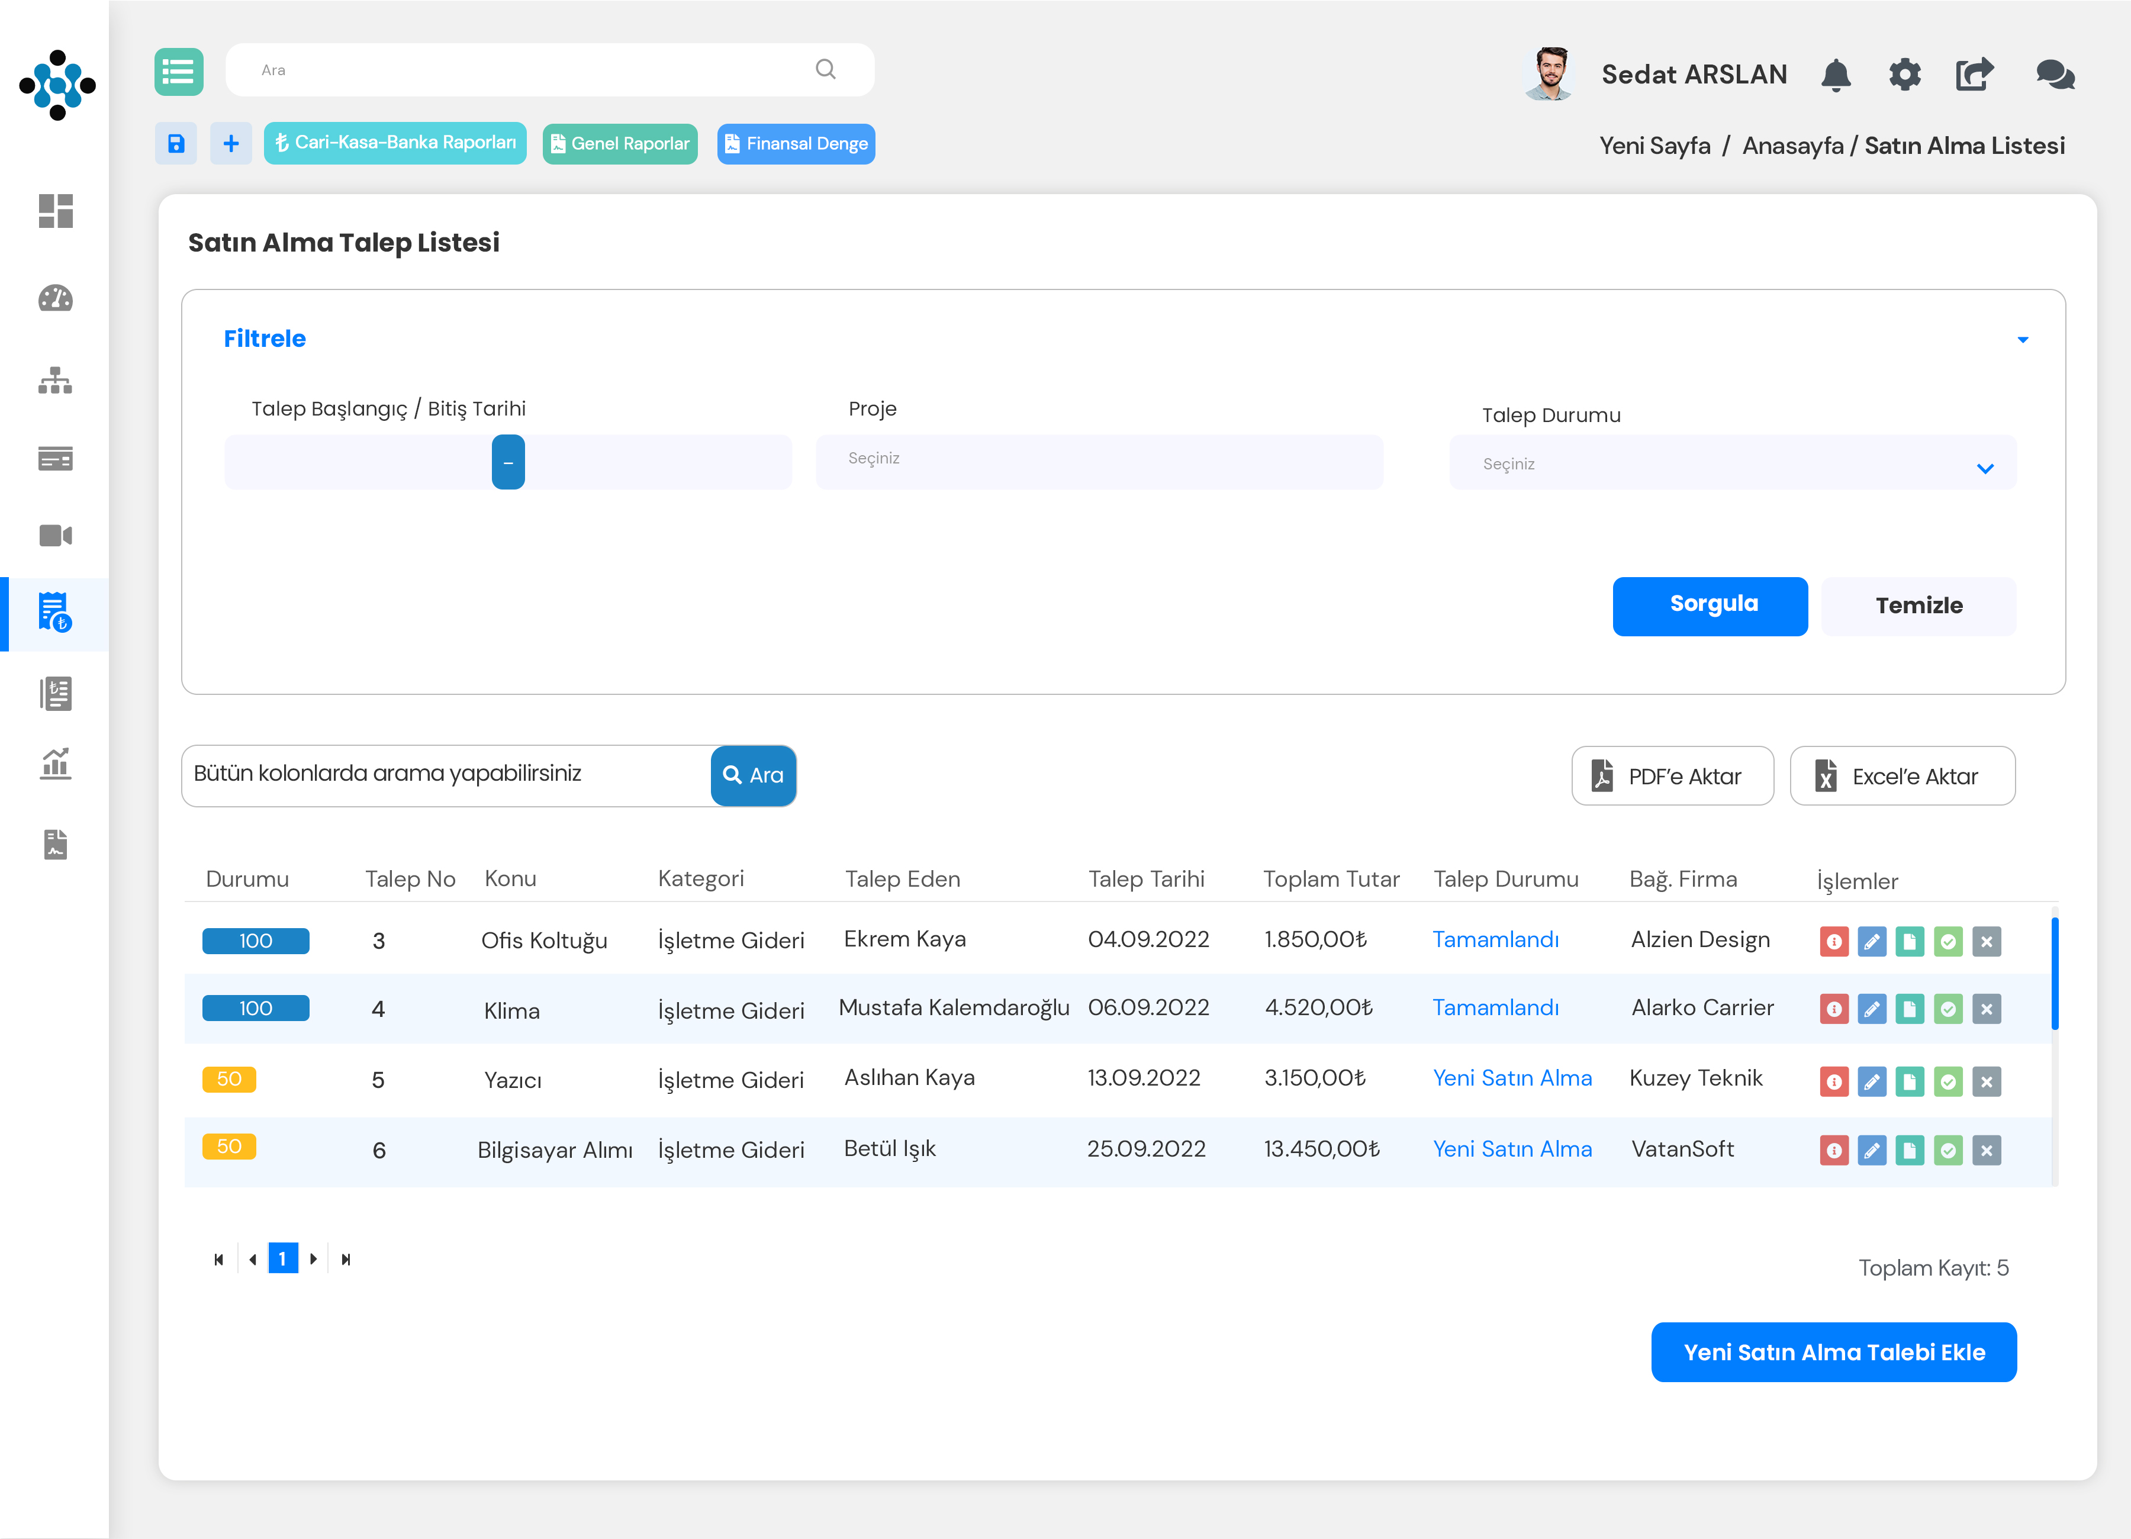Open the organization chart sidebar icon
Screen dimensions: 2131x1539
[56, 381]
